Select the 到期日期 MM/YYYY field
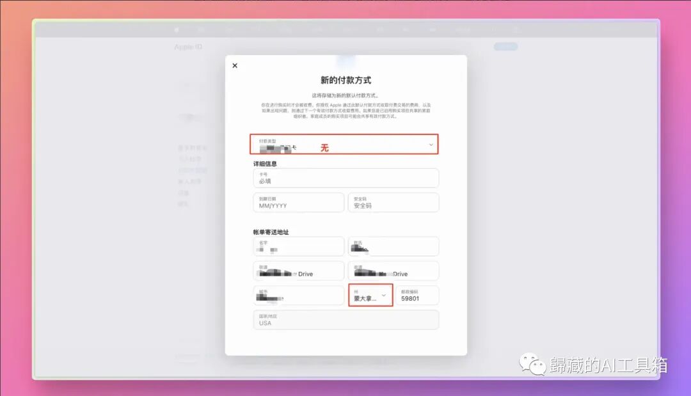 click(298, 203)
